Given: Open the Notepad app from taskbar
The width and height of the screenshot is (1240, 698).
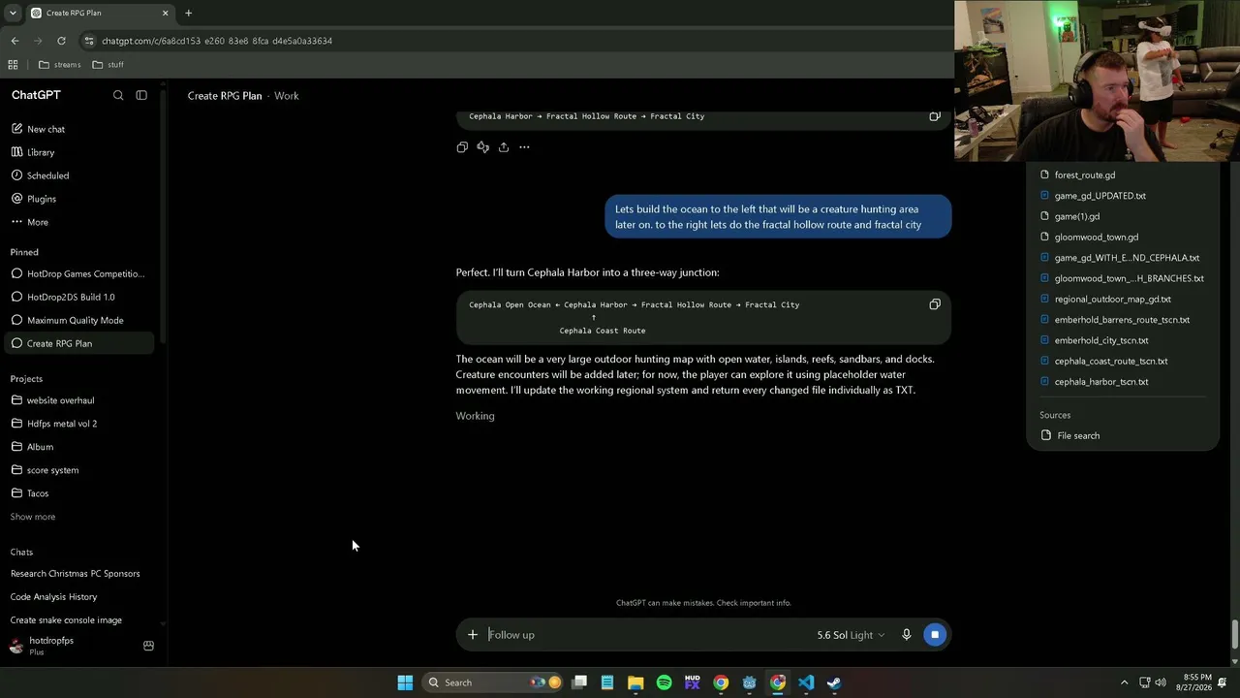Looking at the screenshot, I should pyautogui.click(x=607, y=682).
